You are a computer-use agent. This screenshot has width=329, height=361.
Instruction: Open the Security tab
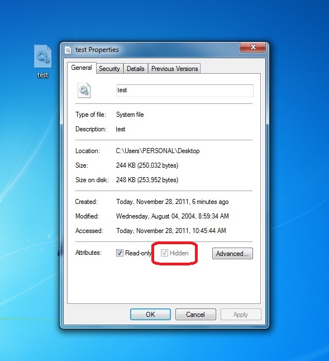[x=109, y=69]
